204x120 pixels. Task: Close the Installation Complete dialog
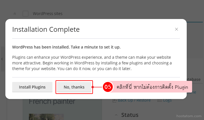(x=177, y=29)
